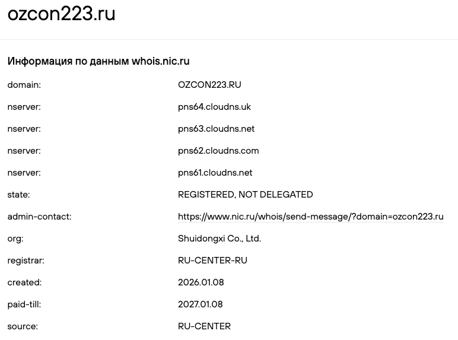
Task: Click the whois.nic.ru information subheading
Action: click(98, 61)
